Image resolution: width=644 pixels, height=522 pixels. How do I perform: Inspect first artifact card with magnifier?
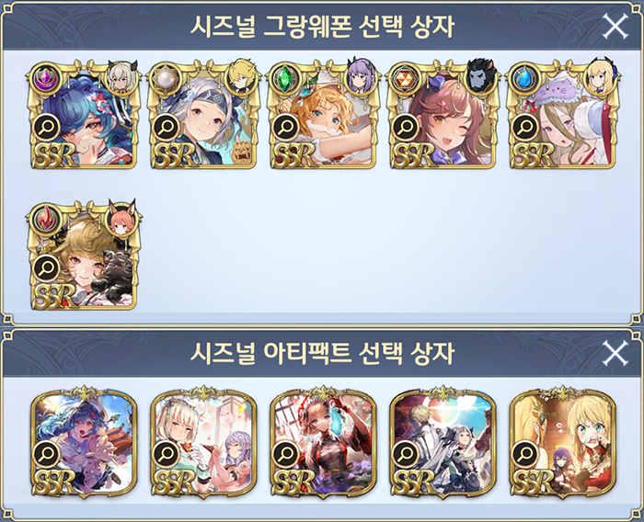pyautogui.click(x=46, y=453)
